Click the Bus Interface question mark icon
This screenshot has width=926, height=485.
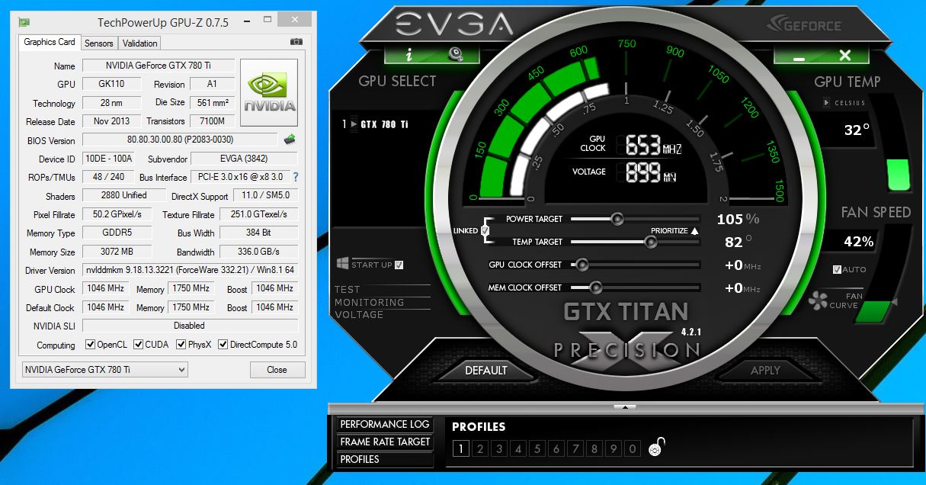[x=296, y=177]
